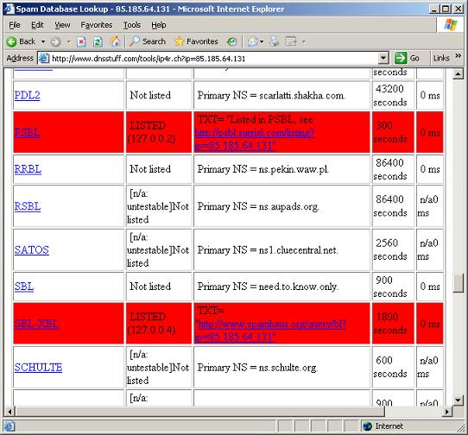The height and width of the screenshot is (435, 468).
Task: Open the Favorites star toolbar button
Action: click(196, 41)
